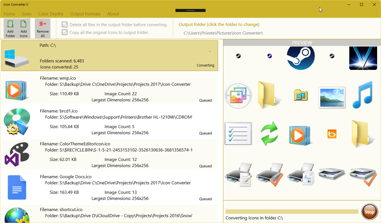Image resolution: width=381 pixels, height=223 pixels.
Task: Click the output folder path to change it
Action: (x=223, y=33)
